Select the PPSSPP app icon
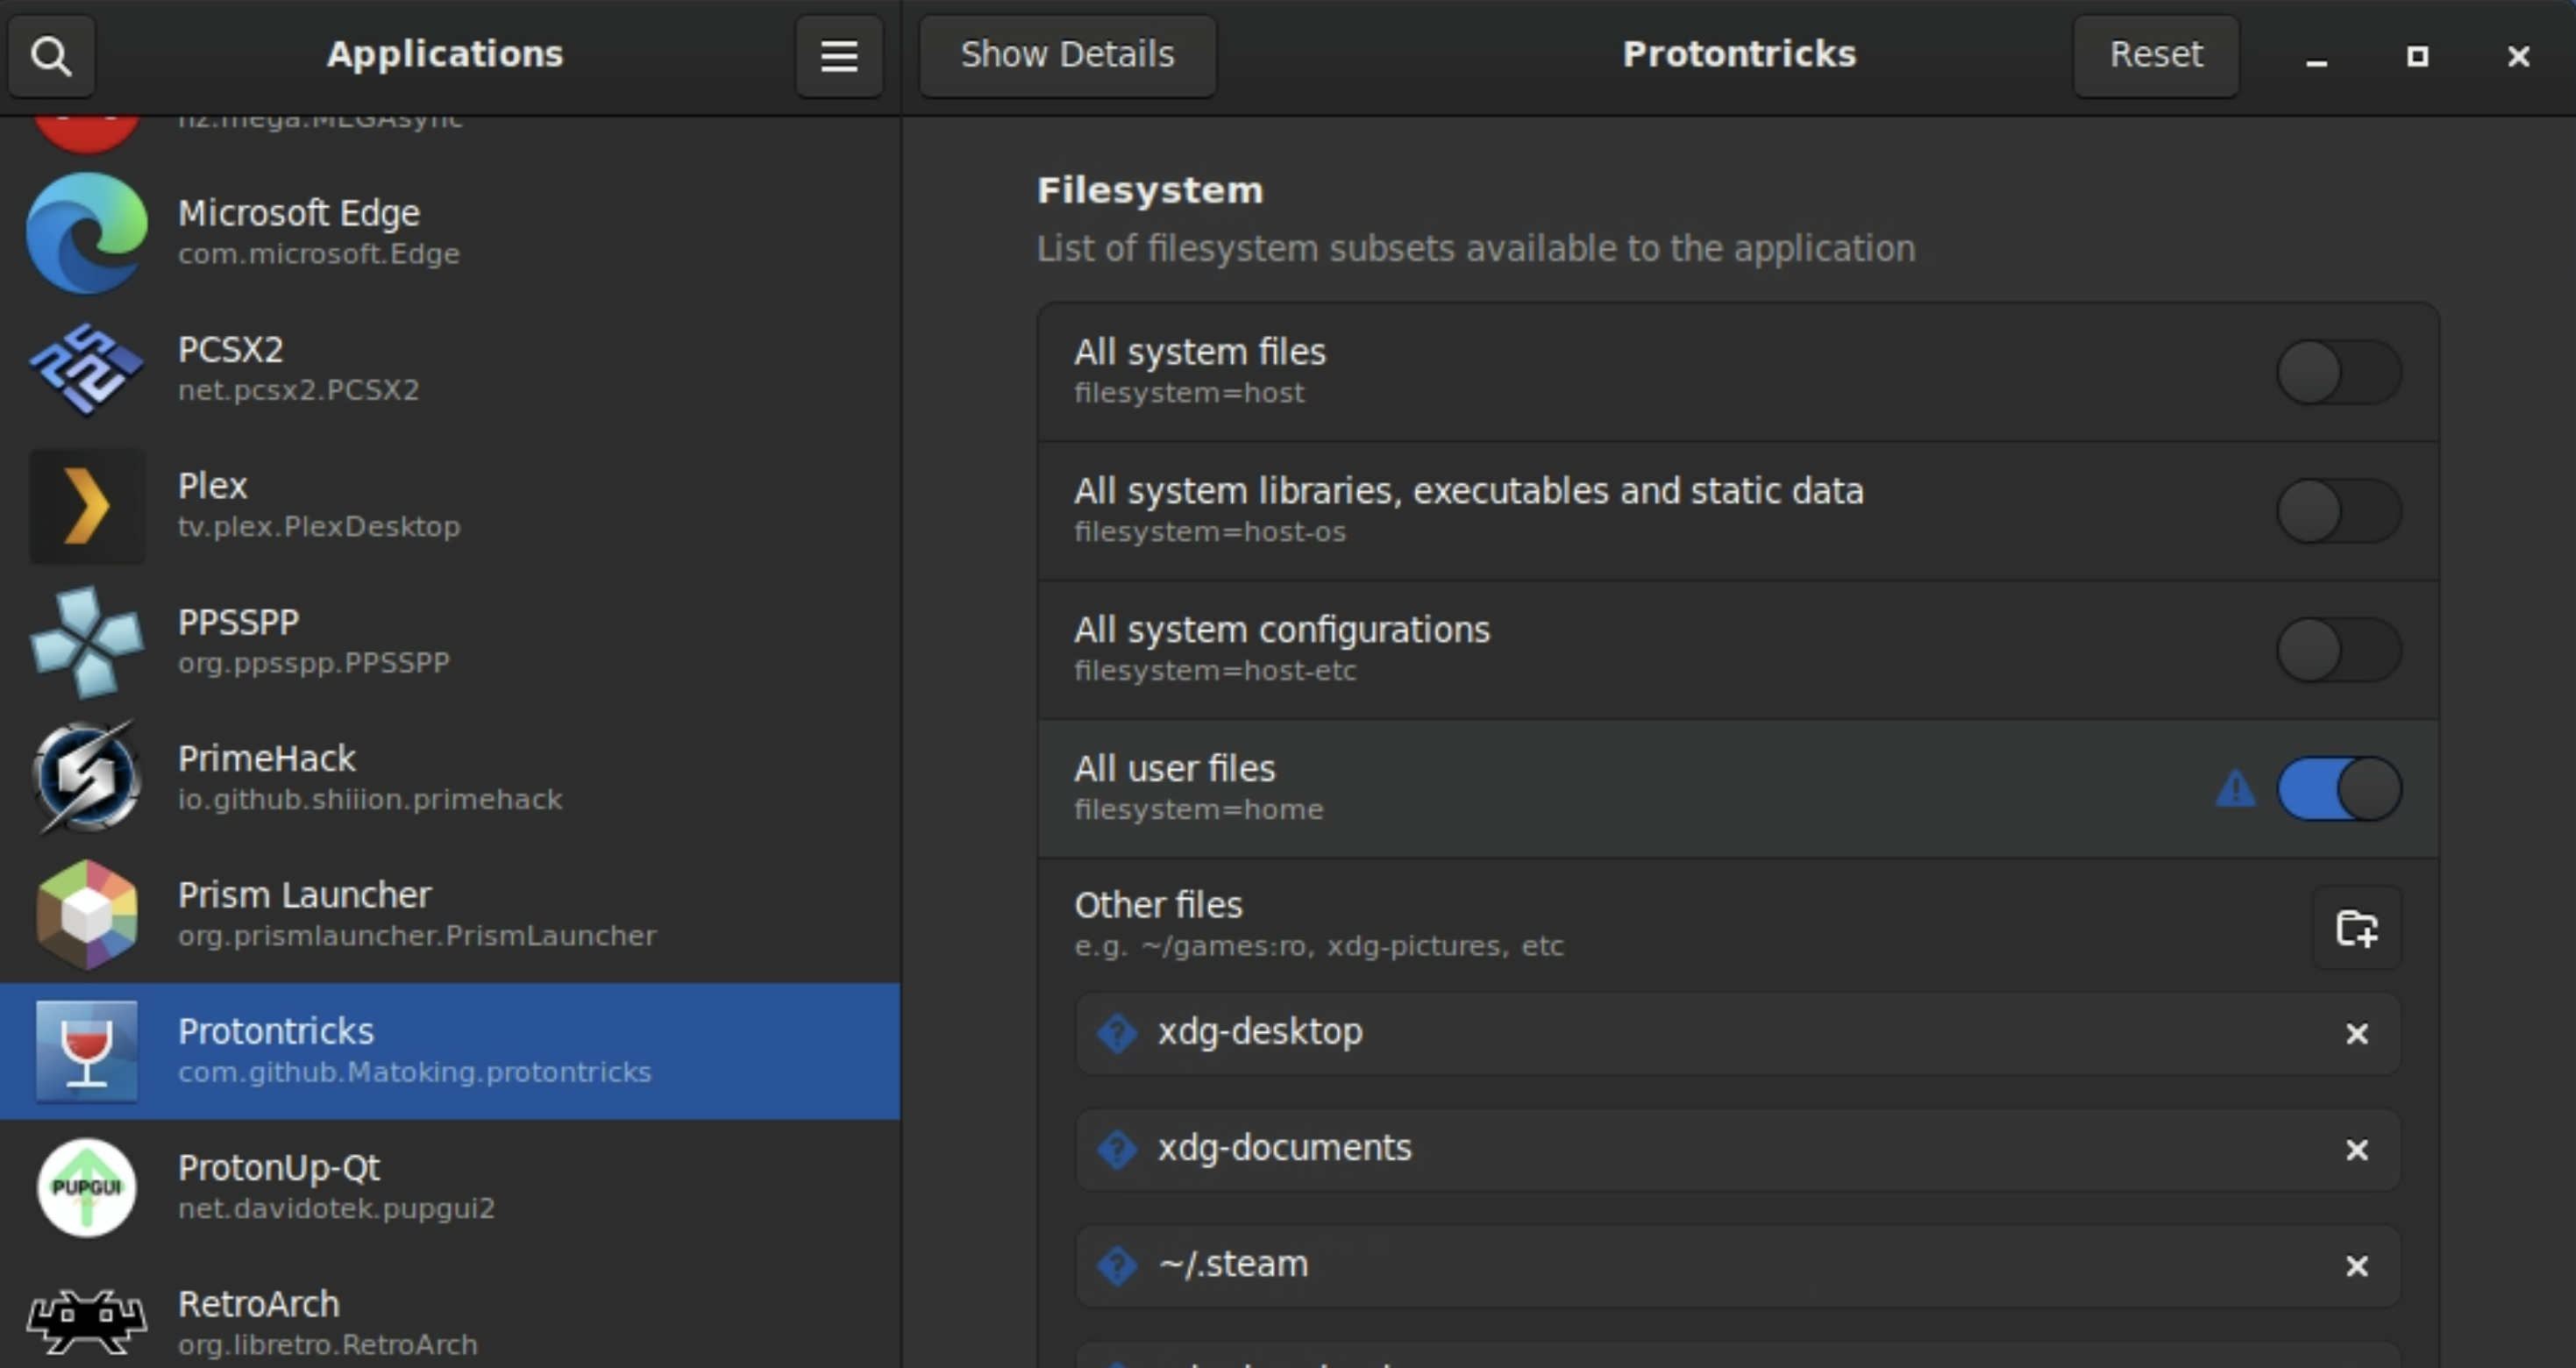This screenshot has height=1368, width=2576. 87,642
